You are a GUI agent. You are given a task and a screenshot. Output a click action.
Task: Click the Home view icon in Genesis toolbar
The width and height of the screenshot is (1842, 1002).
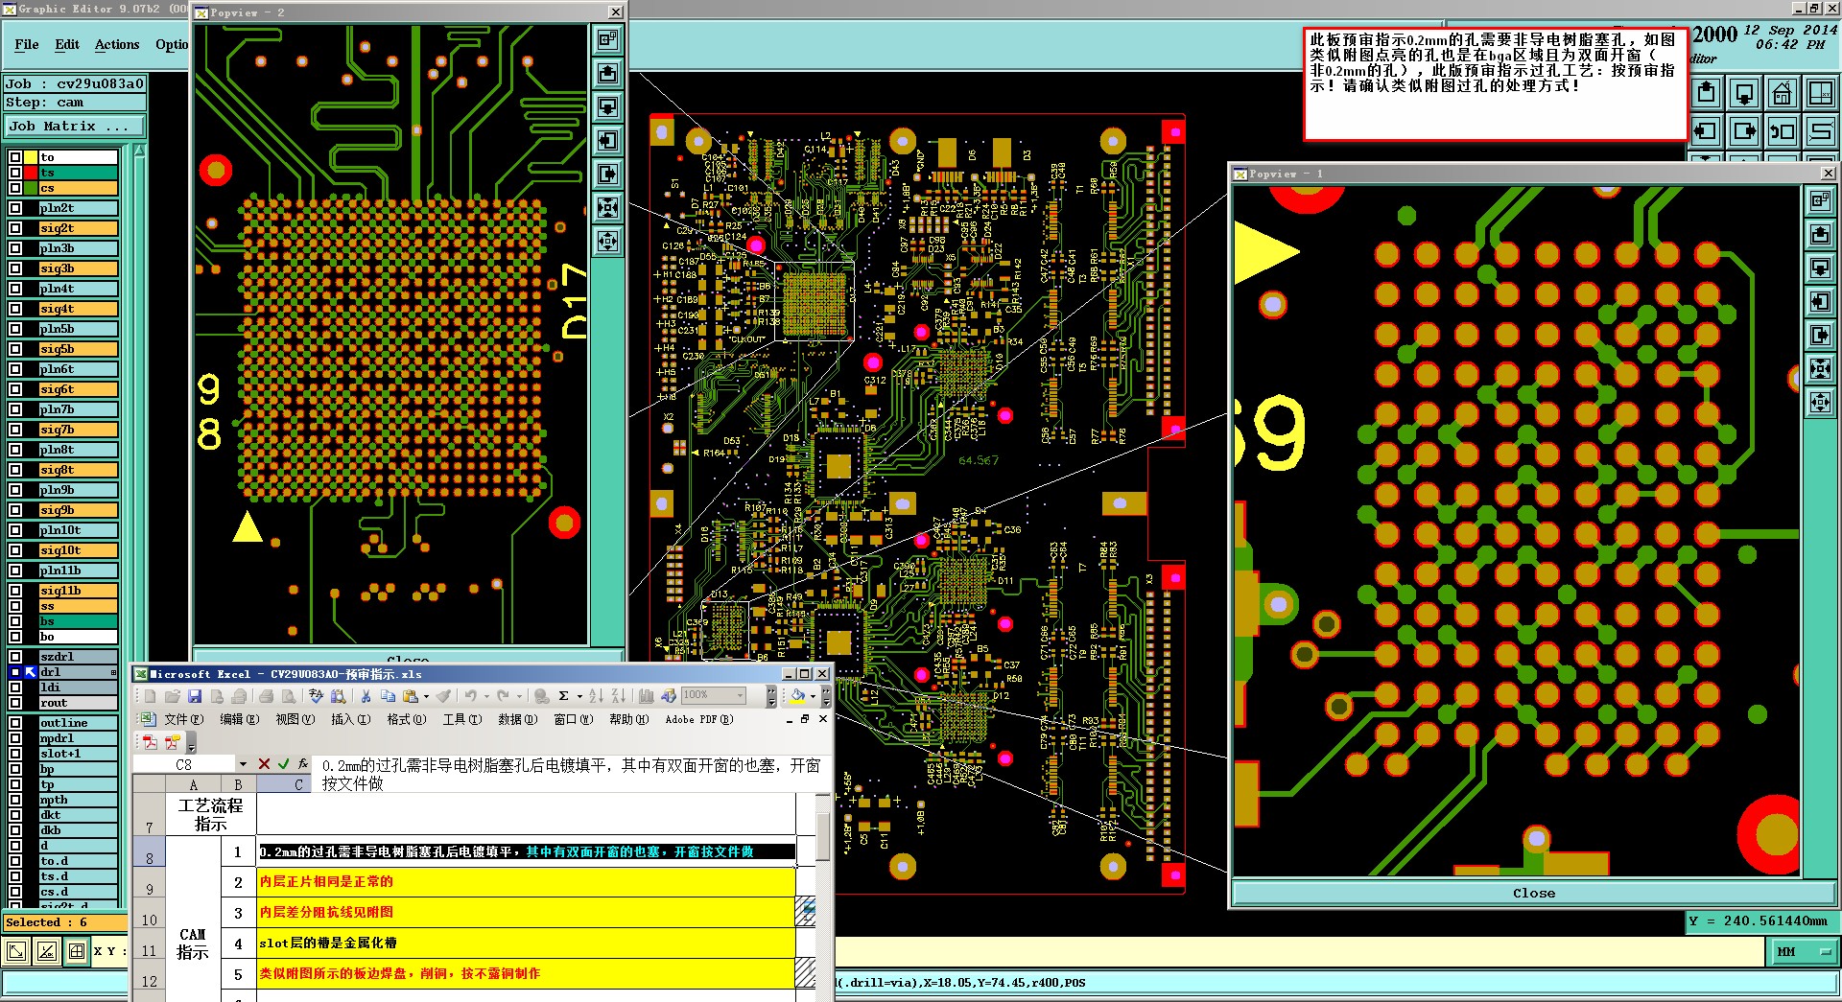pos(1783,94)
